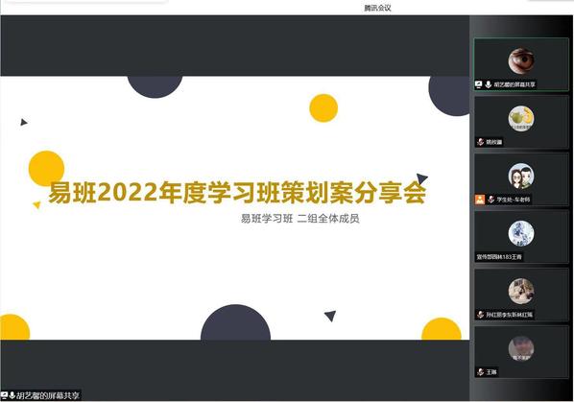Select the blue-and-white porcelain style avatar
The height and width of the screenshot is (402, 574).
pos(521,233)
